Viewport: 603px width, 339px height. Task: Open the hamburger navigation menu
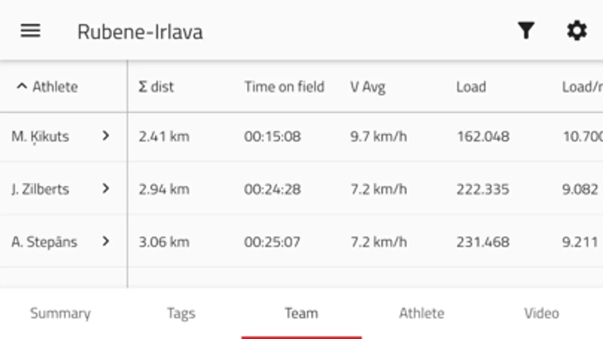(x=30, y=31)
